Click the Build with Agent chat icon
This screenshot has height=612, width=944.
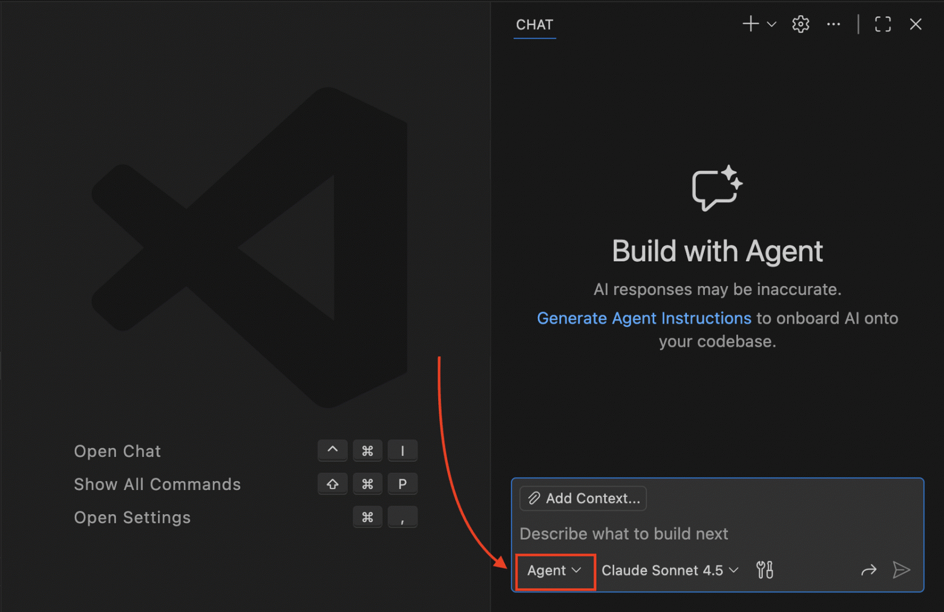point(716,187)
